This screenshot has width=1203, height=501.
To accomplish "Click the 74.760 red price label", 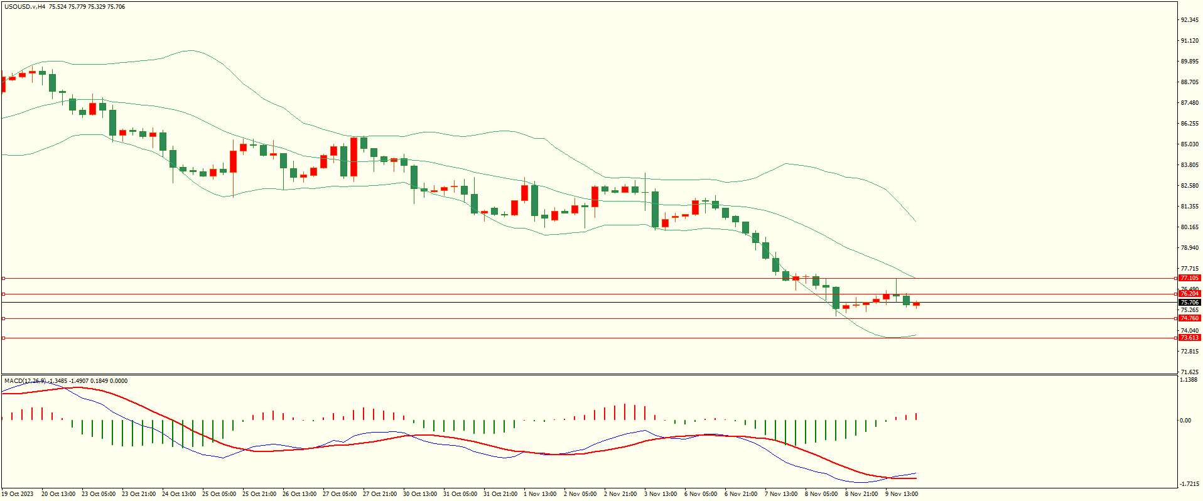I will [1189, 318].
